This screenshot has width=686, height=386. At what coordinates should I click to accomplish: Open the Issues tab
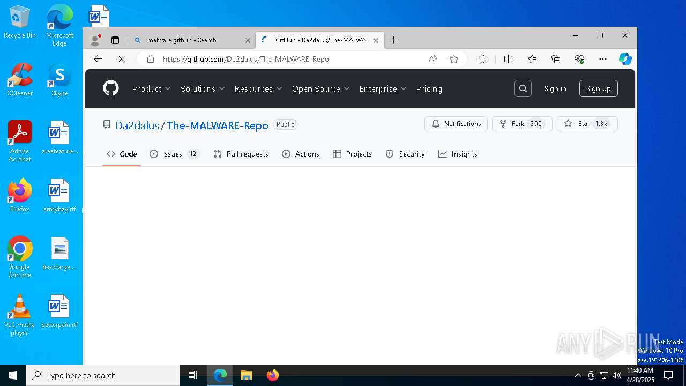click(175, 154)
